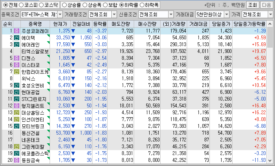Viewport: 275px width, 166px height.
Task: Click the 신 badge beside 에어레인
Action: pos(17,45)
